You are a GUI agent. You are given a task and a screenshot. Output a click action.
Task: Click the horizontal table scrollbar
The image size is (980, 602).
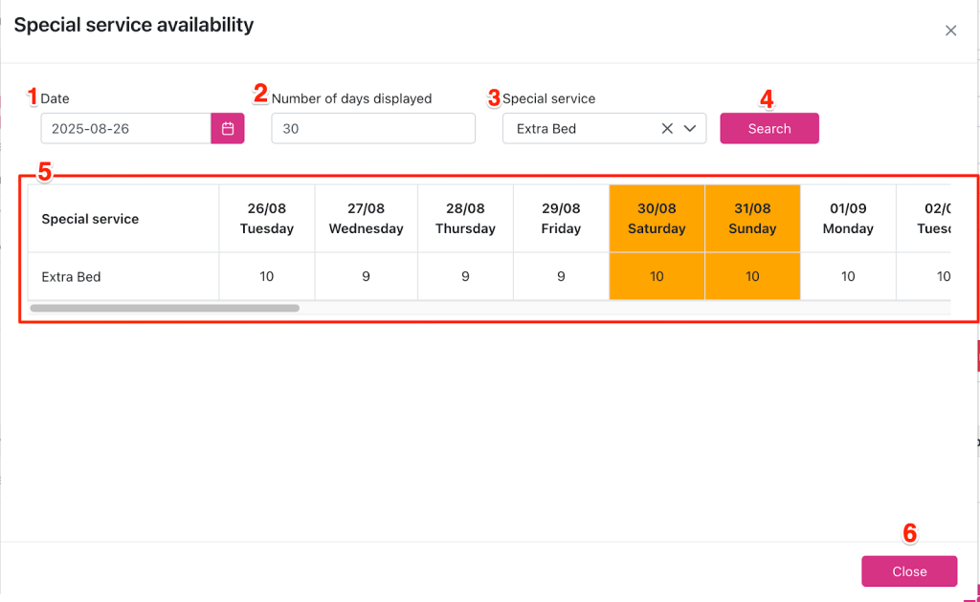click(165, 309)
